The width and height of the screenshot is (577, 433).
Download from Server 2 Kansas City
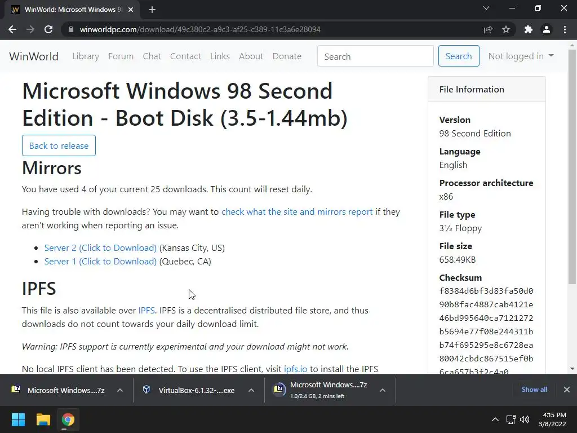(100, 248)
